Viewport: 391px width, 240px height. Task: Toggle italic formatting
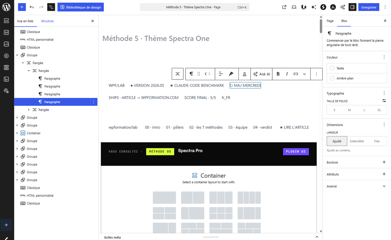click(x=287, y=74)
